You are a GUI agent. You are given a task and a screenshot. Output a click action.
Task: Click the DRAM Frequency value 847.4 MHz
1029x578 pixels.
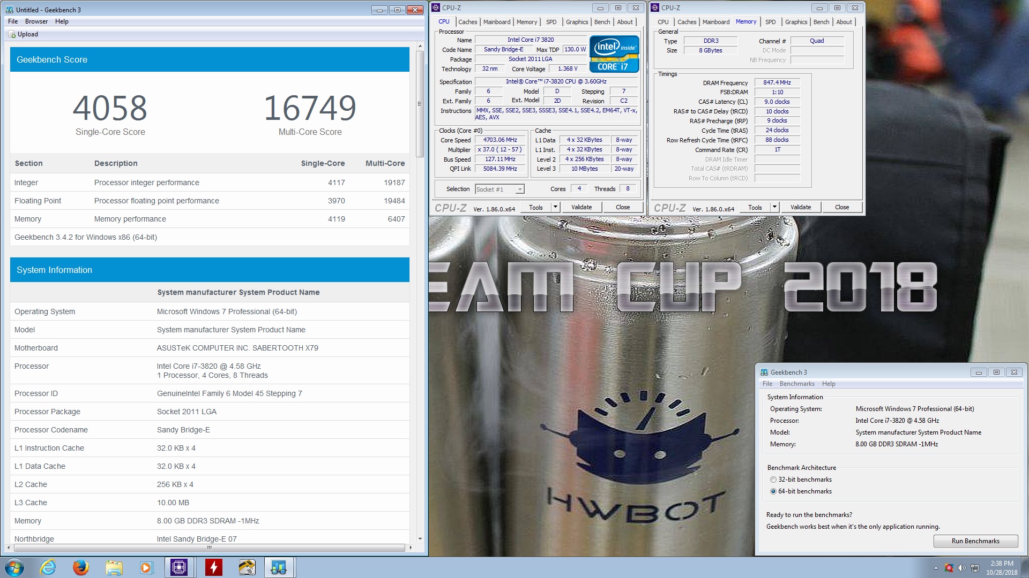click(777, 82)
